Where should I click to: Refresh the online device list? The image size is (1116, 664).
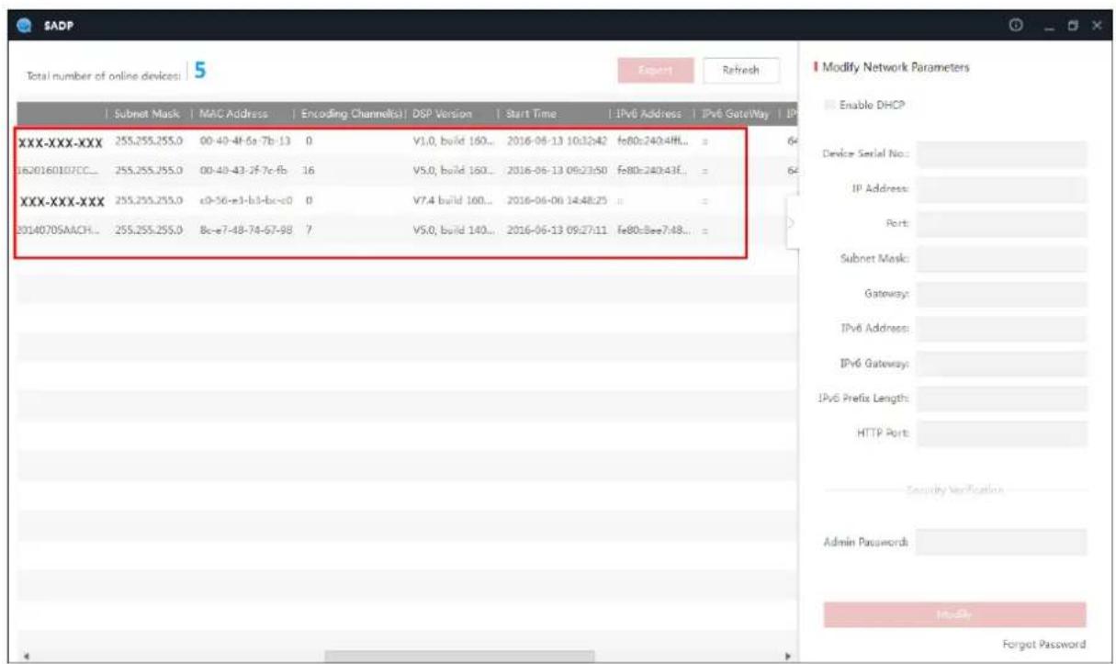pyautogui.click(x=740, y=70)
